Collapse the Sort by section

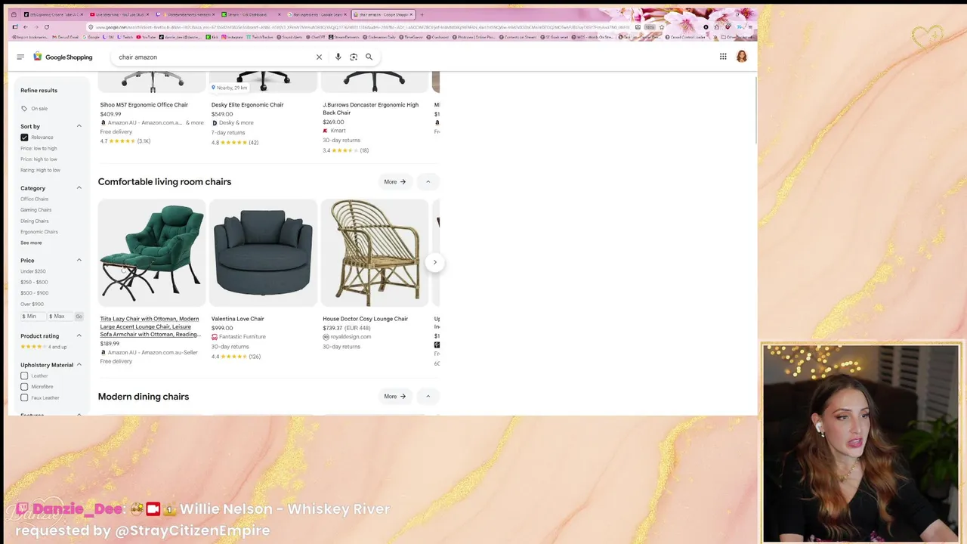pos(79,126)
